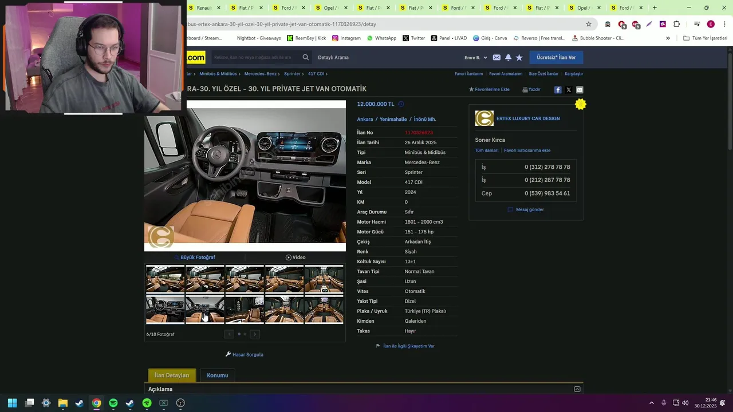Open Tüm Yer İşaretleri bookmarks folder

pyautogui.click(x=706, y=38)
